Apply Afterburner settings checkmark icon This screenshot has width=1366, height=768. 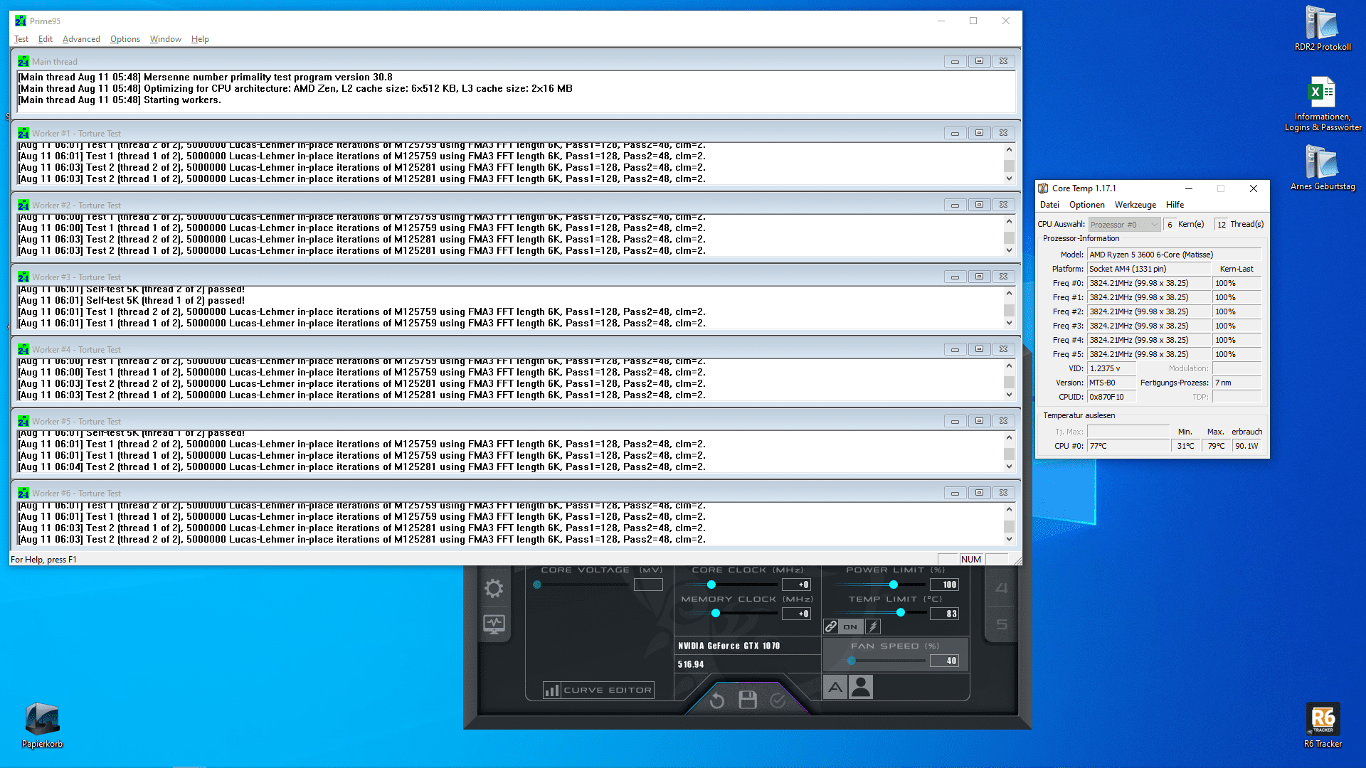point(778,700)
